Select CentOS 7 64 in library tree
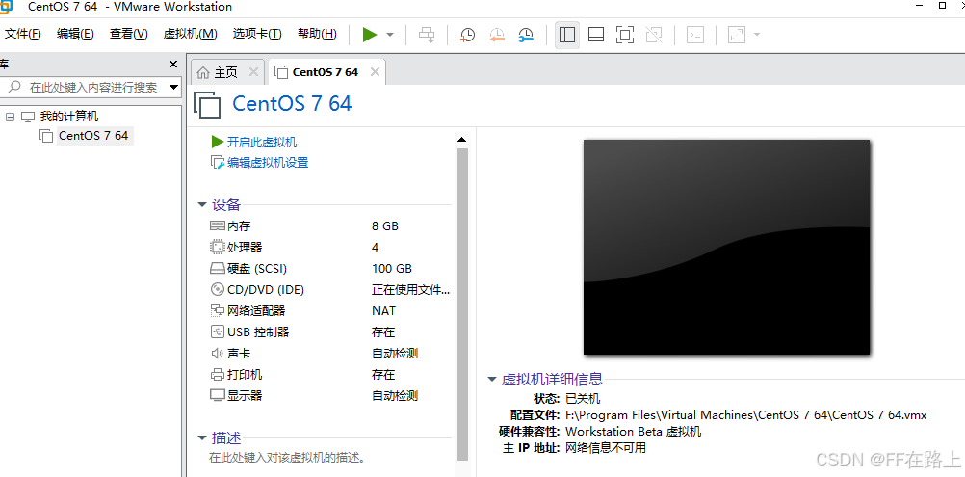 (93, 136)
